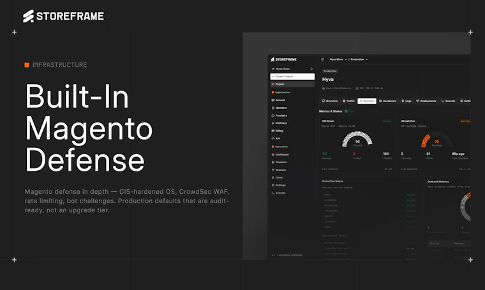This screenshot has width=485, height=290.
Task: Click the Console terminal icon in sidebar
Action: pyautogui.click(x=273, y=192)
